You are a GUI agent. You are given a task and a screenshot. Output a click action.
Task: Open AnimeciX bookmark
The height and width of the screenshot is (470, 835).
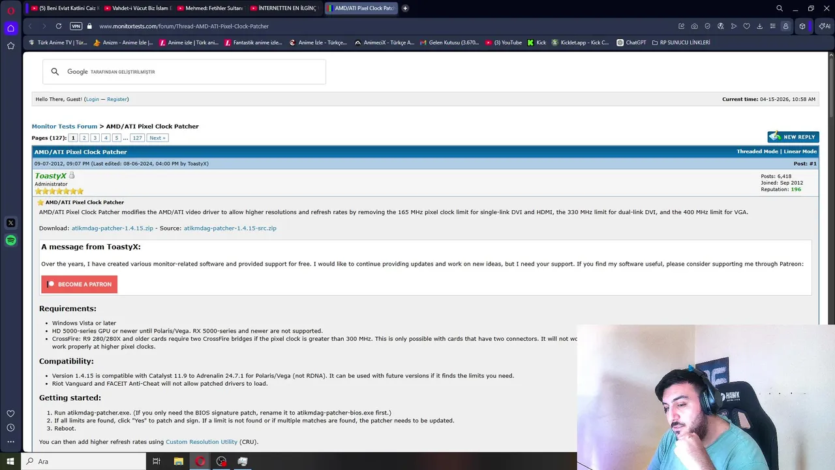pos(384,42)
